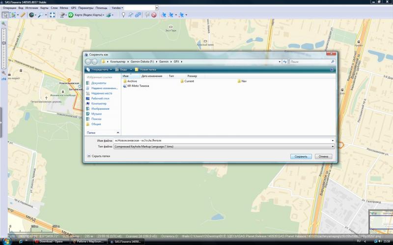Sort by the Дата изменения column header
Screen dimensions: 393x245
click(152, 76)
